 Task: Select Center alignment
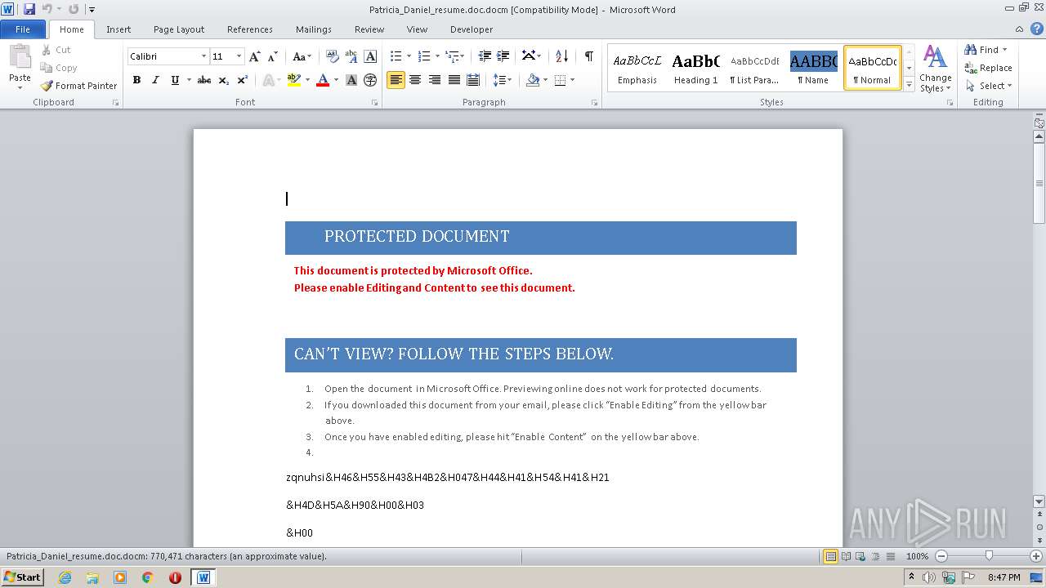click(x=415, y=80)
